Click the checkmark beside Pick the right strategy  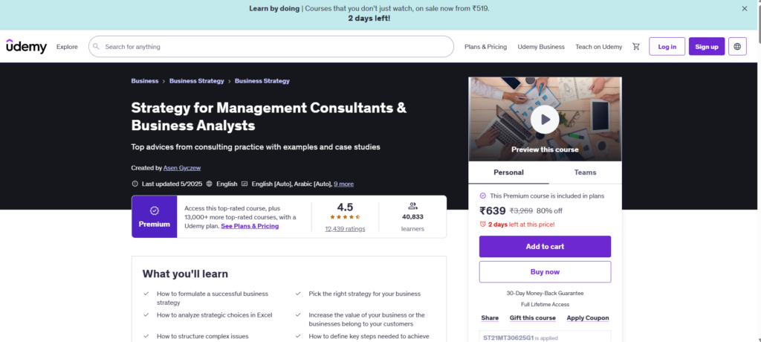(x=298, y=294)
